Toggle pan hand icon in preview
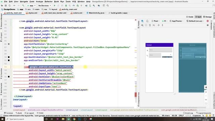Viewport: 215px width, 121px height. 206,87
